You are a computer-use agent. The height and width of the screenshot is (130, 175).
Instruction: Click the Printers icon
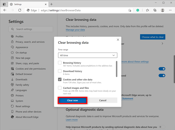tap(12, 96)
